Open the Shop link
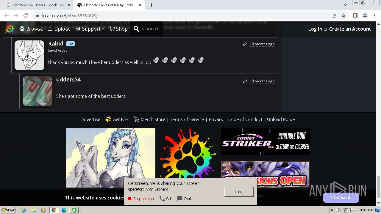The width and height of the screenshot is (381, 214). pyautogui.click(x=118, y=29)
